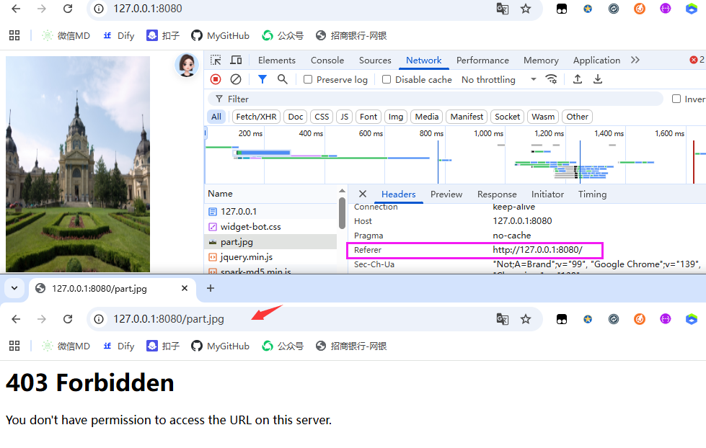Click the back arrow in top browser
The height and width of the screenshot is (448, 706).
pyautogui.click(x=16, y=9)
